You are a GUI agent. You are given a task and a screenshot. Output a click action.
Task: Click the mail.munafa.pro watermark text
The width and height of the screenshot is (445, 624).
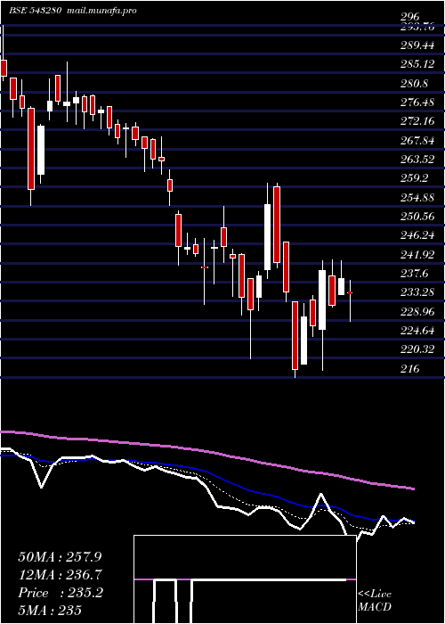(102, 11)
